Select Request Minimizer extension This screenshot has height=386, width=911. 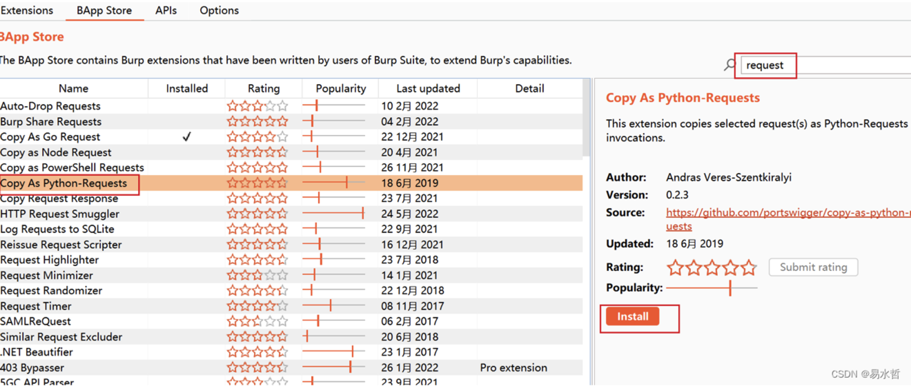[x=291, y=275]
